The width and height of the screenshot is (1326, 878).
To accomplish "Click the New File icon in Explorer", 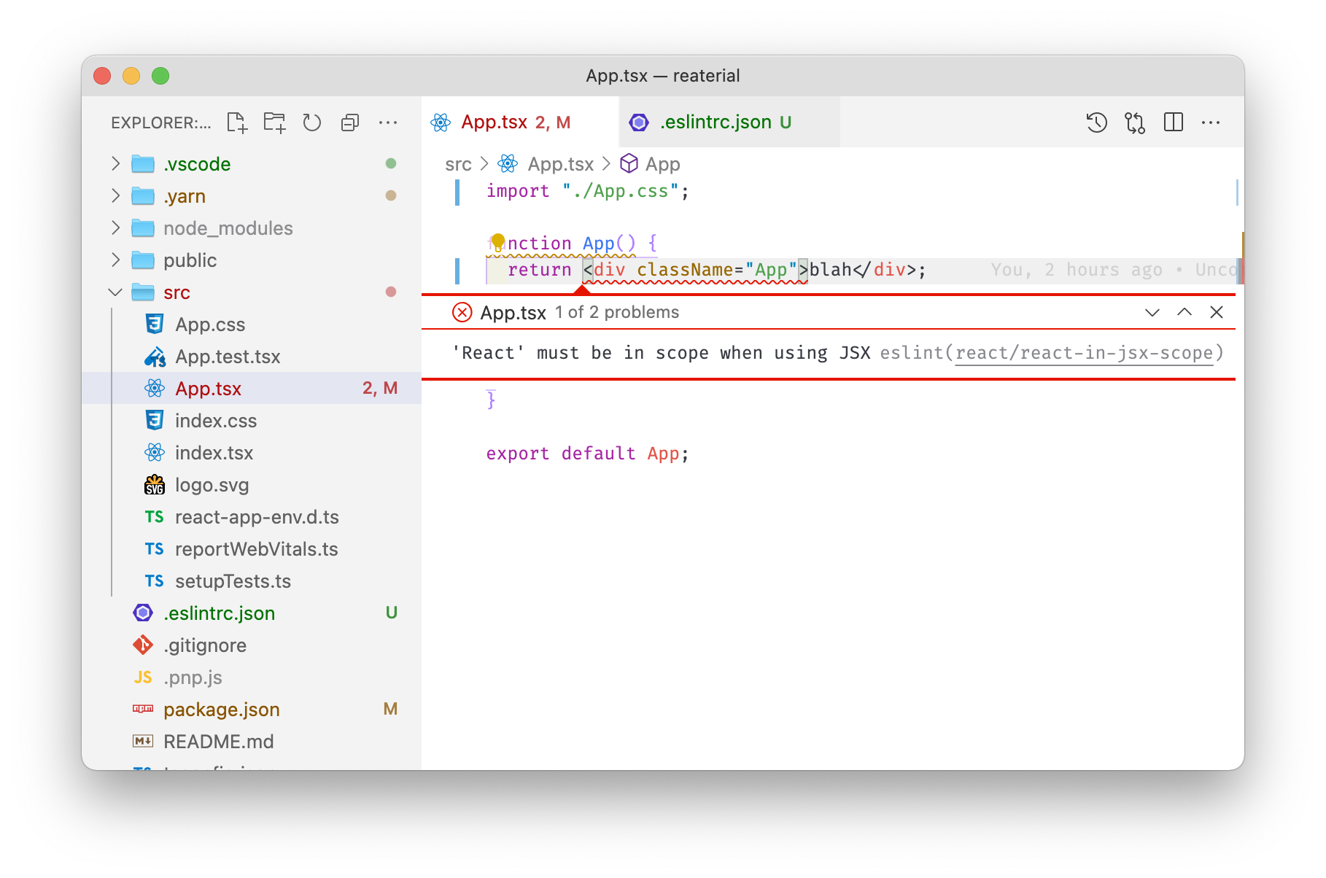I will pos(237,123).
